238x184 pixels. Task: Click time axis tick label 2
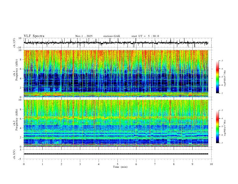tap(61, 164)
